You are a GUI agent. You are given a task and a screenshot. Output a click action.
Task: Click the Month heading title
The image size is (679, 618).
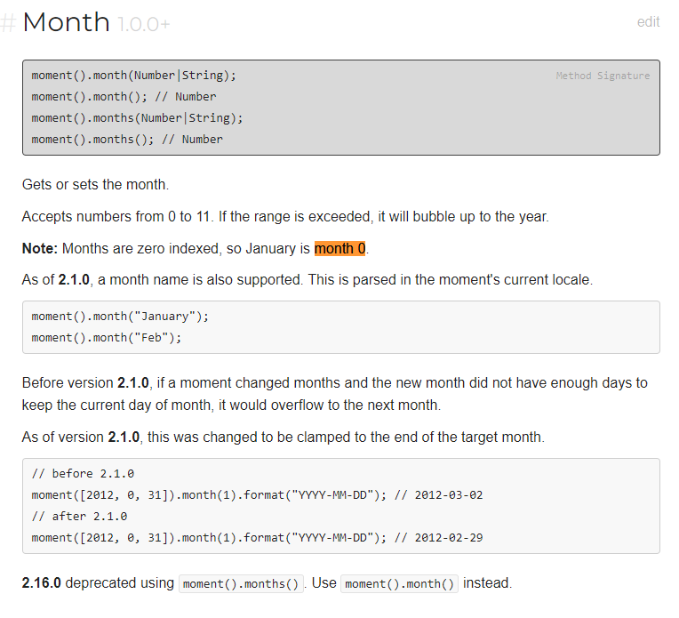coord(67,22)
